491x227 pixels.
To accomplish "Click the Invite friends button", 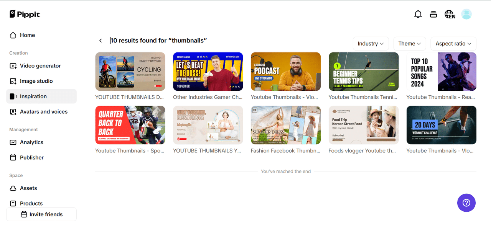I will (x=41, y=214).
